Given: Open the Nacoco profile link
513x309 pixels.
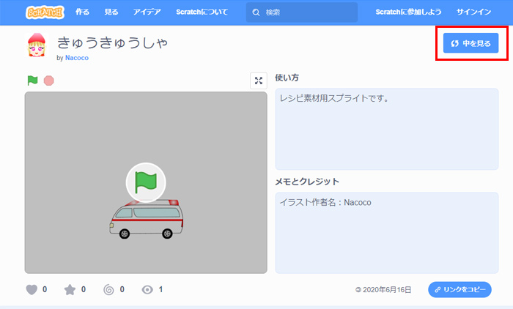Looking at the screenshot, I should [x=76, y=58].
